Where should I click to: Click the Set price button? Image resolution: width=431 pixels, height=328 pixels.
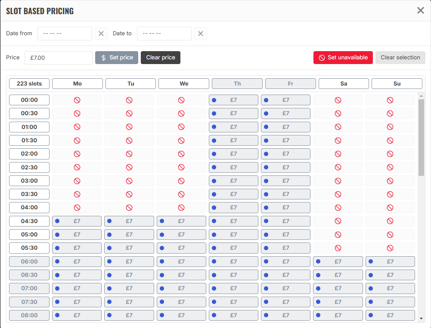(117, 58)
